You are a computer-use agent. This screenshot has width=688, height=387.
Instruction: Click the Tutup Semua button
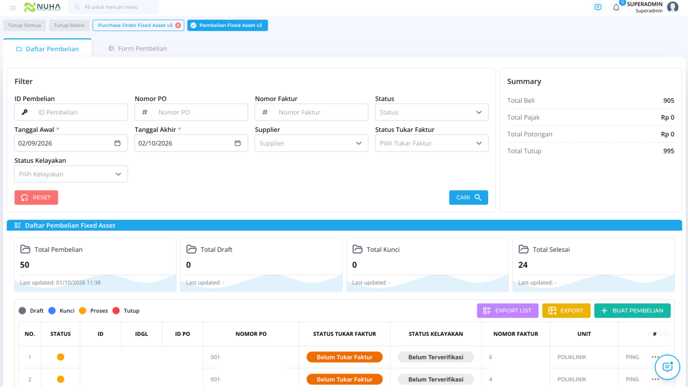(25, 25)
